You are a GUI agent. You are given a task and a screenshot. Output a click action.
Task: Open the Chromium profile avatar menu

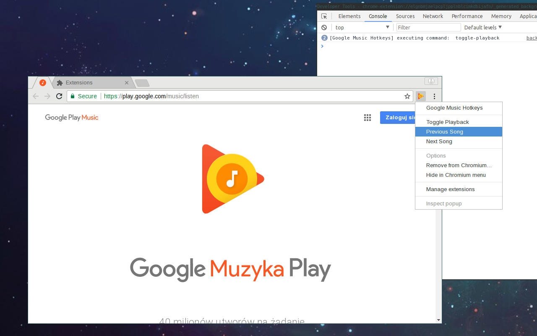431,81
